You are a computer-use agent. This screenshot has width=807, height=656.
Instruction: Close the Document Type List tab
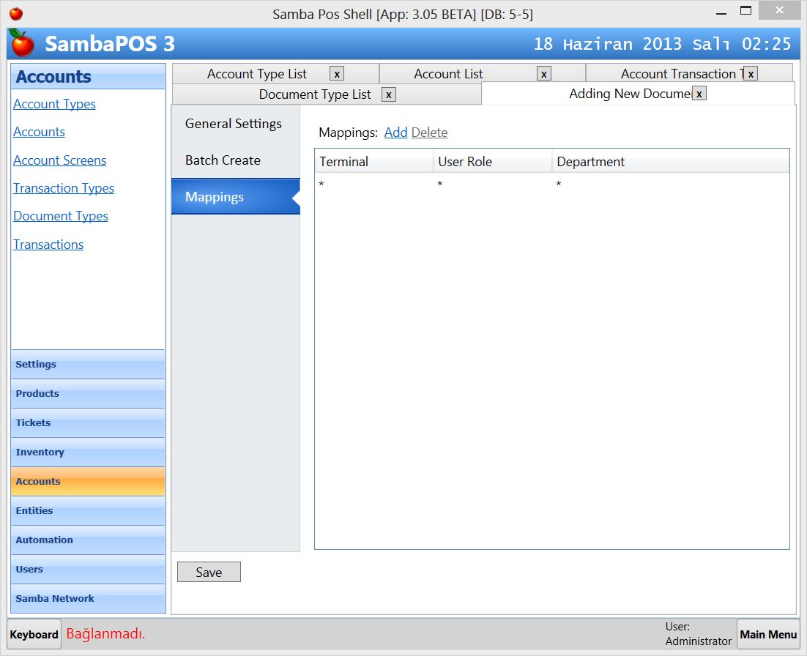pyautogui.click(x=389, y=94)
